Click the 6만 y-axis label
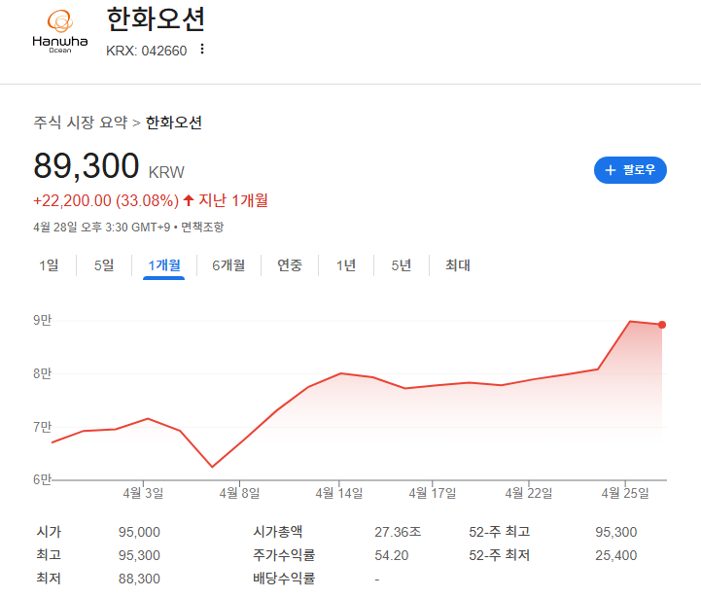 pos(43,479)
